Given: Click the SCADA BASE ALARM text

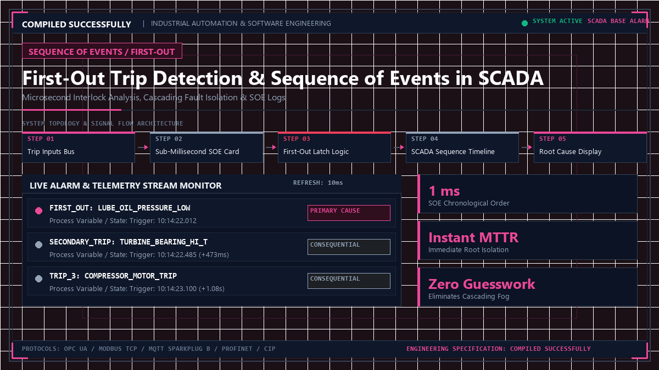Looking at the screenshot, I should [618, 21].
